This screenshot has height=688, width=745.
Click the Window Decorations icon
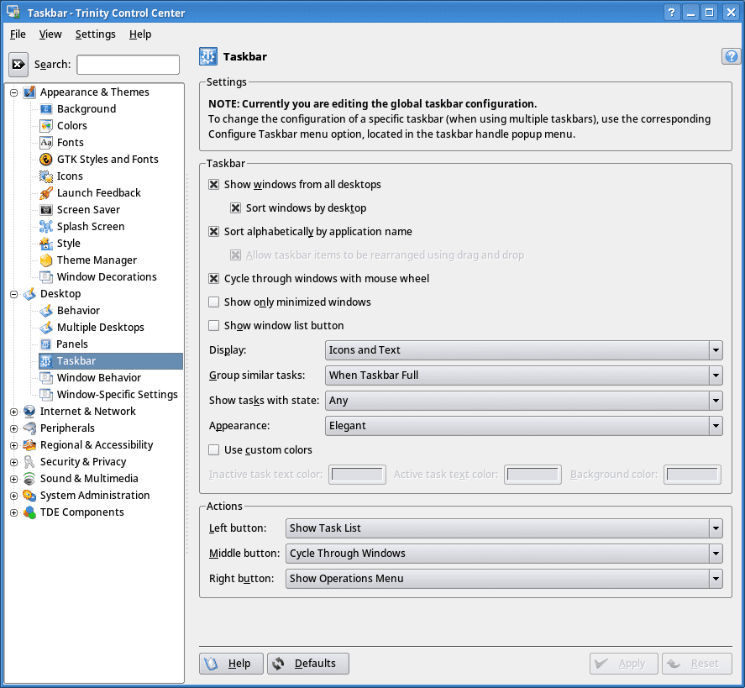[46, 277]
